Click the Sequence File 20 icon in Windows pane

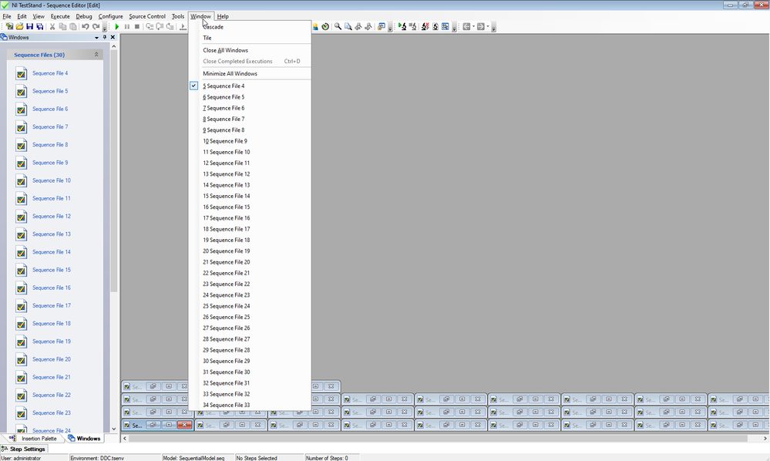21,359
